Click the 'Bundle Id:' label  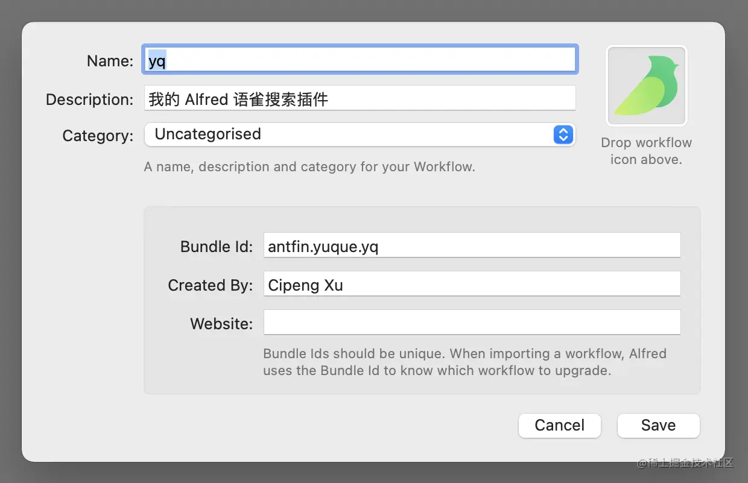click(x=217, y=247)
